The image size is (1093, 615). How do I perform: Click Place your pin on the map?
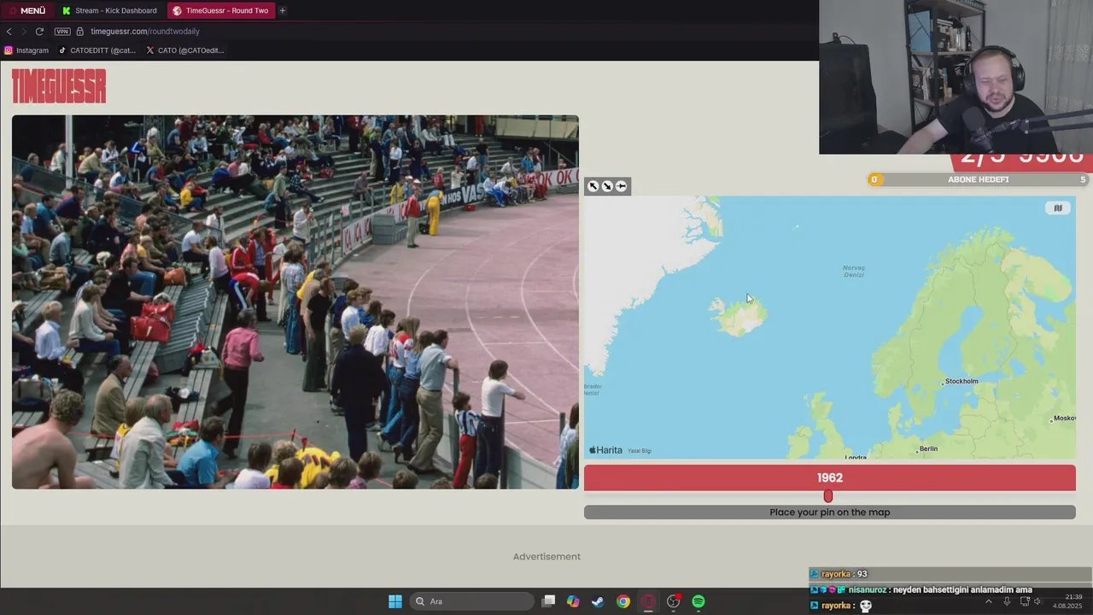[830, 512]
